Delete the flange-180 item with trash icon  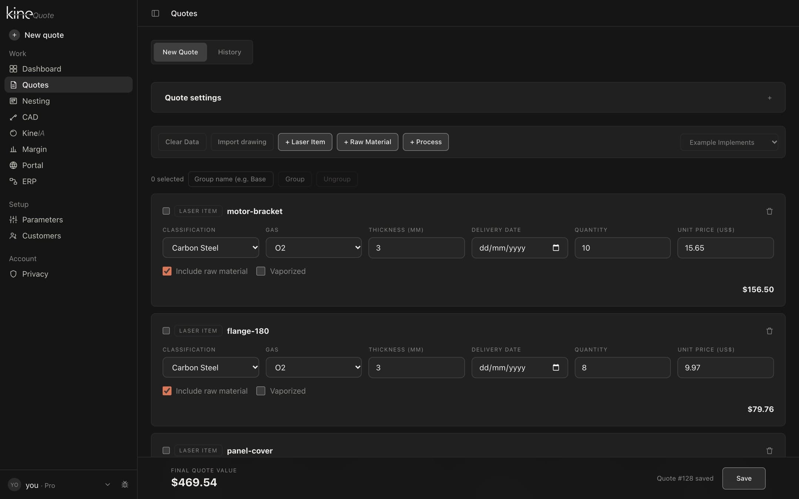pos(769,331)
